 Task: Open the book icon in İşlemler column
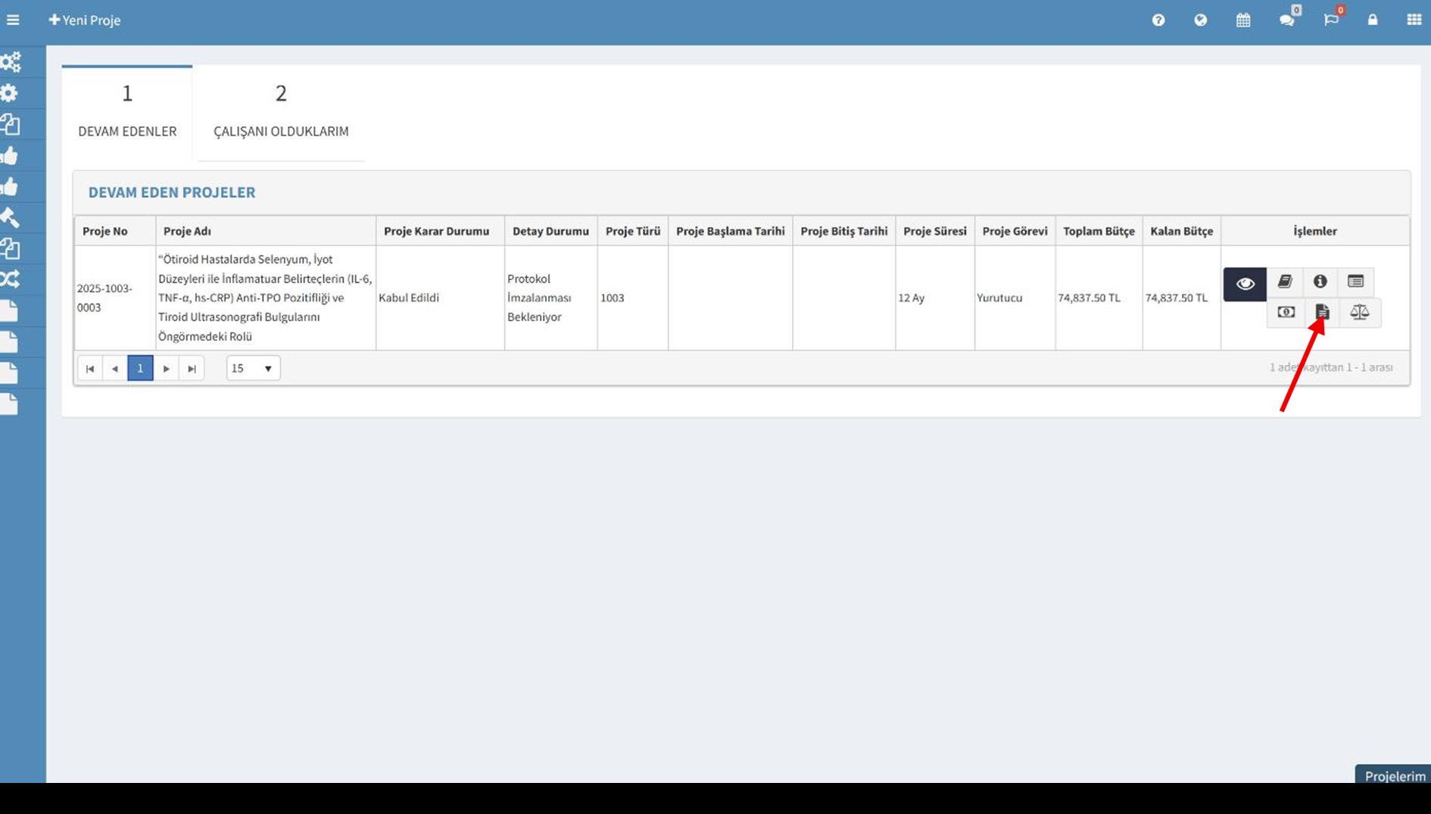coord(1285,282)
